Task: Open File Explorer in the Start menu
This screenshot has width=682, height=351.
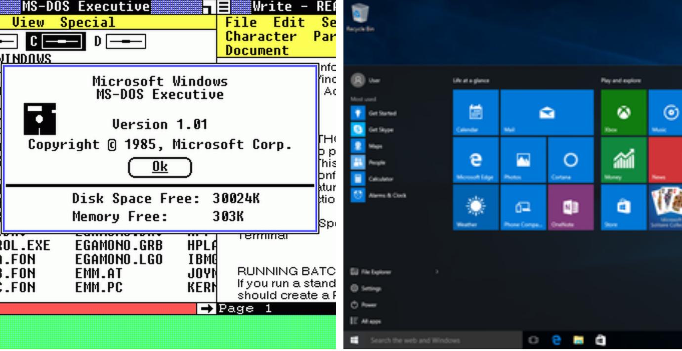Action: [371, 271]
